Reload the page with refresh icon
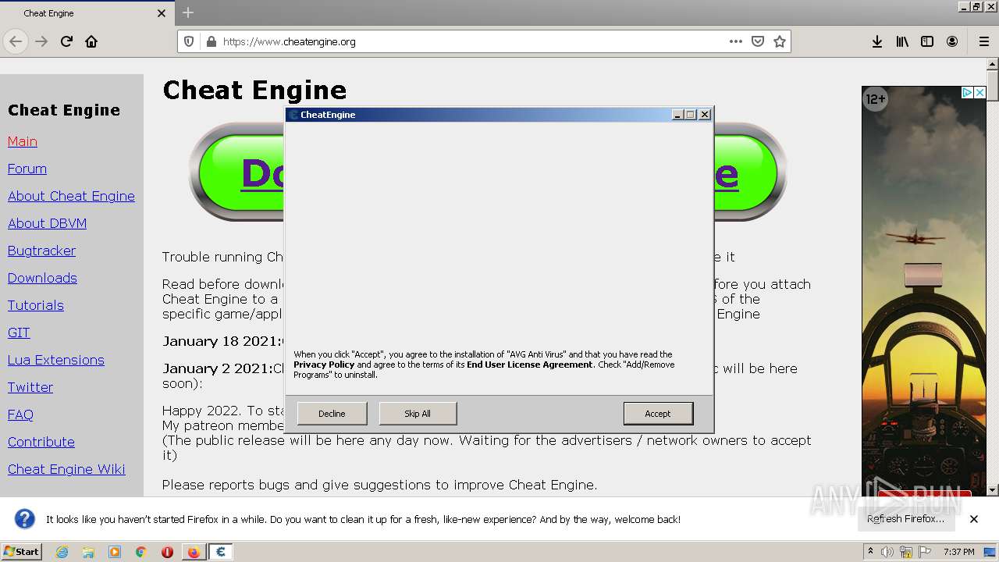This screenshot has height=562, width=999. [66, 41]
